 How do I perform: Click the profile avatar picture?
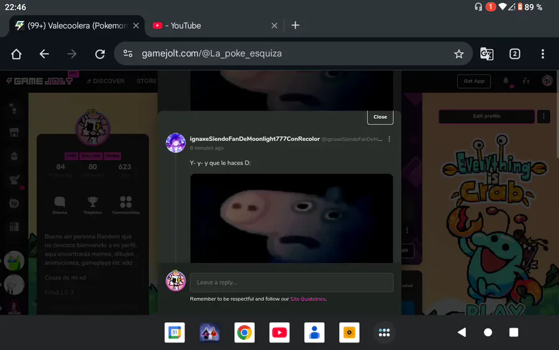93,129
